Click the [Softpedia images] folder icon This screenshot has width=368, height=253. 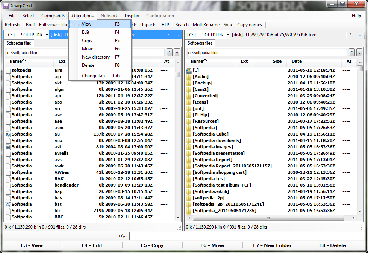point(189,147)
